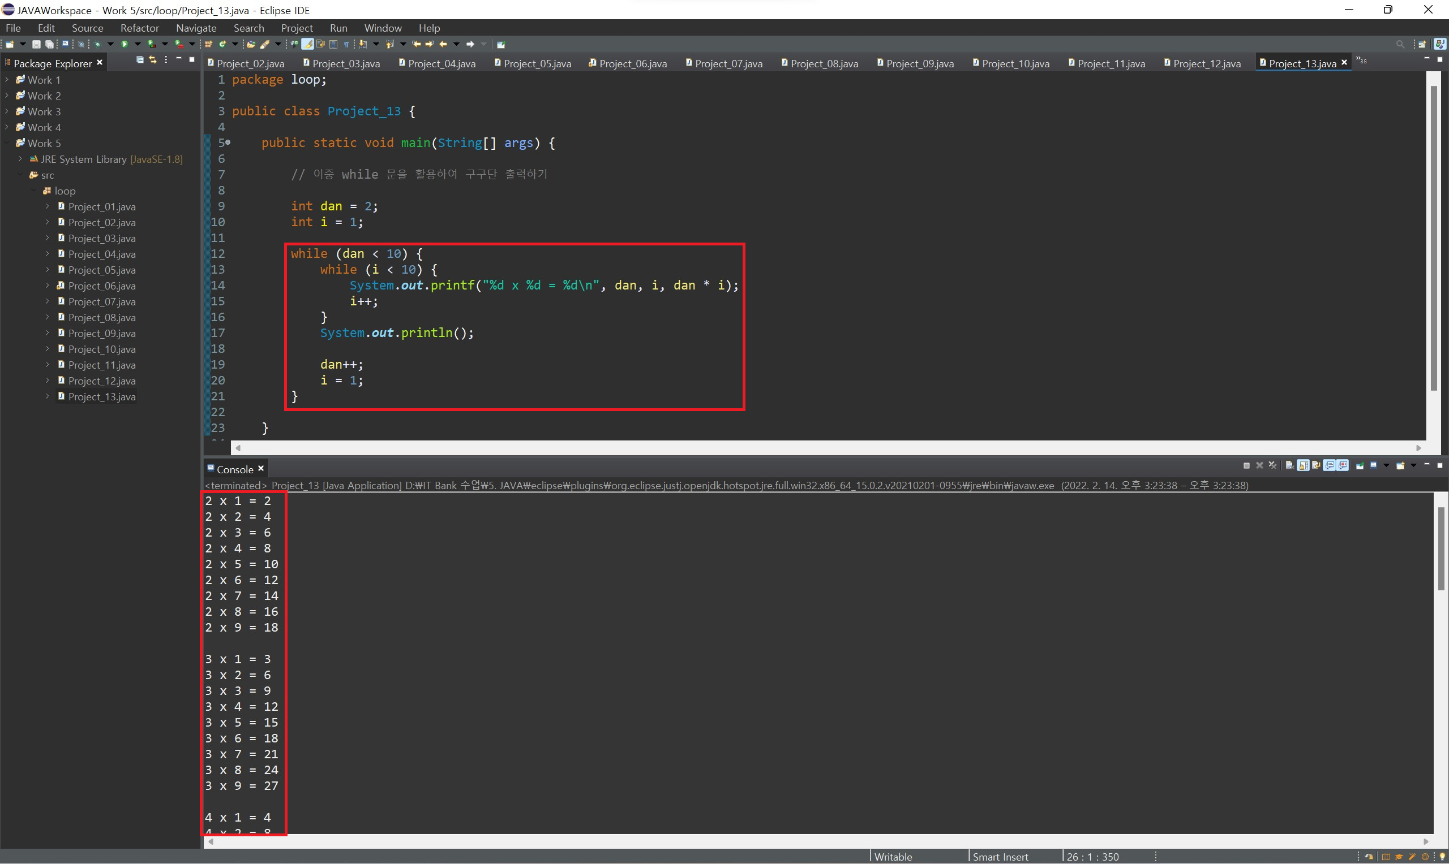Open the Run button dropdown arrow
Screen dimensions: 1449x864
(x=138, y=44)
